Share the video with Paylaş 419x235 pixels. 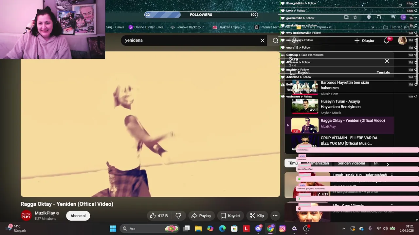pyautogui.click(x=201, y=216)
